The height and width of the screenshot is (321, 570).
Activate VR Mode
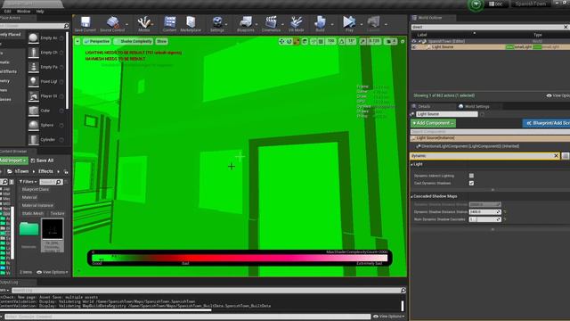[x=297, y=24]
